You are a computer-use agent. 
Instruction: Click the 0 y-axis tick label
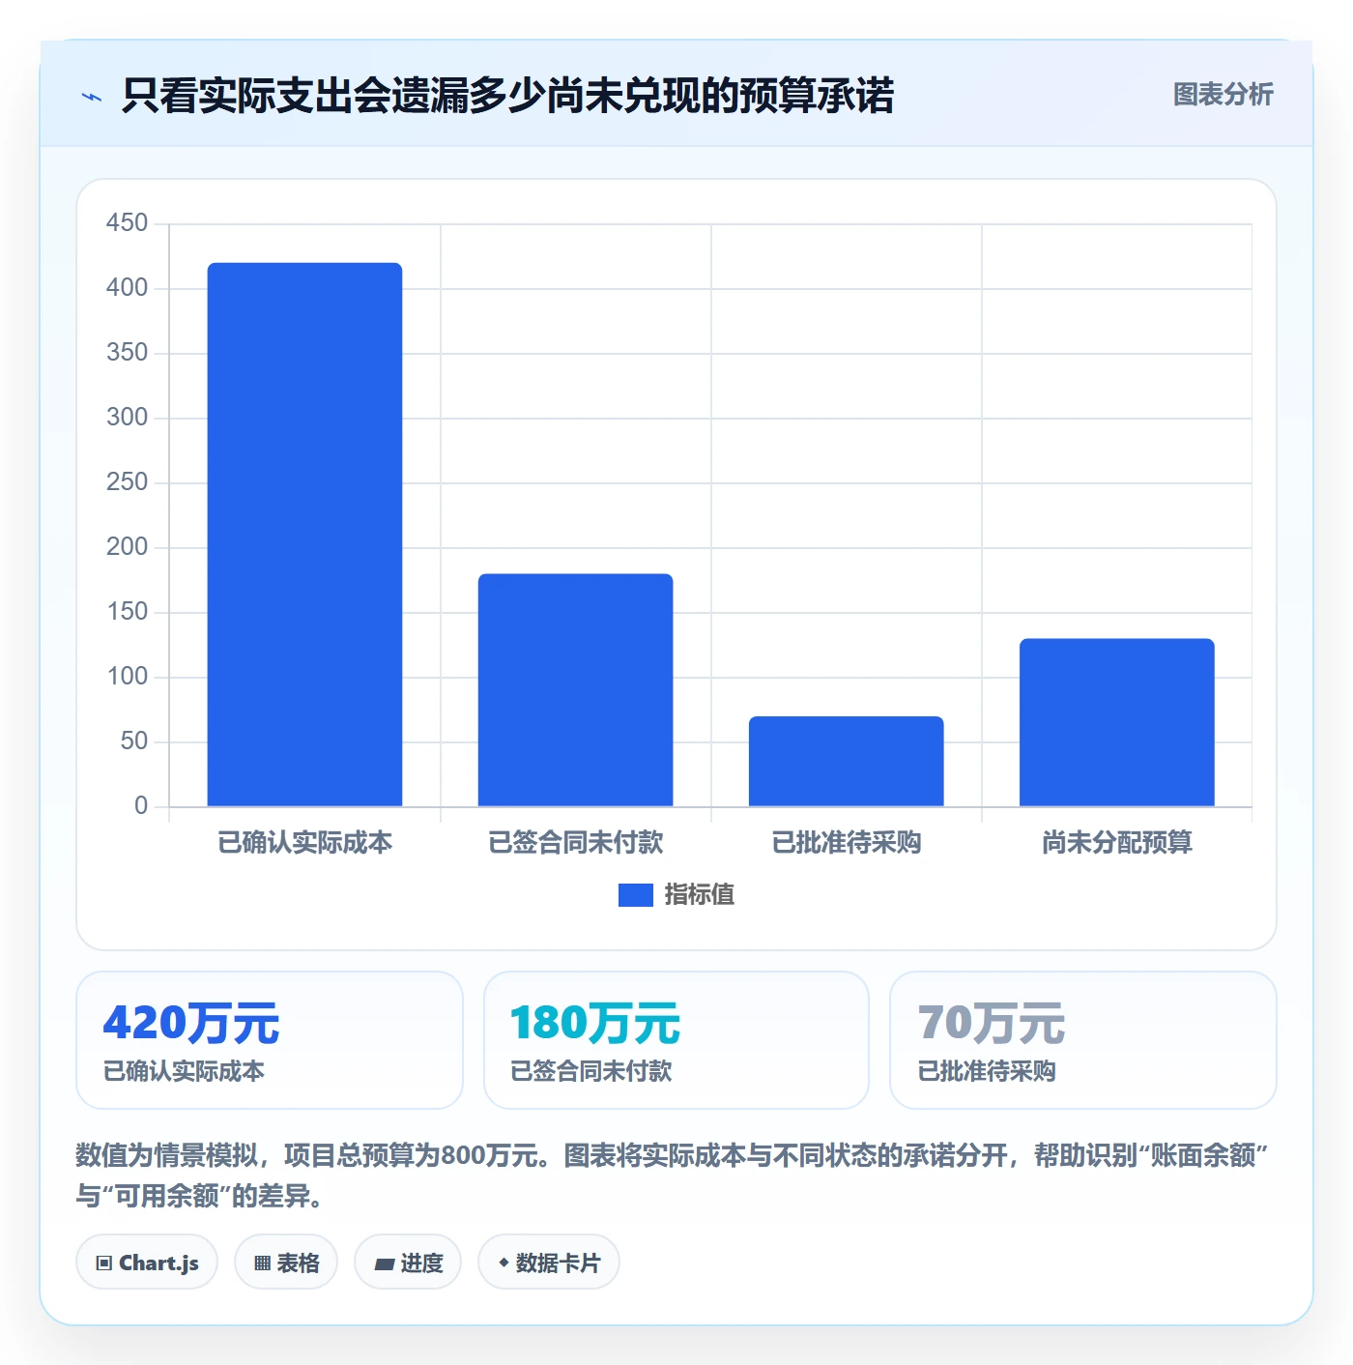pyautogui.click(x=141, y=806)
